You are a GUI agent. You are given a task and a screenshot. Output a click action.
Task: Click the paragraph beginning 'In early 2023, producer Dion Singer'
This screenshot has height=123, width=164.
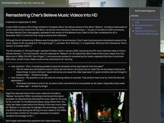coord(67,31)
